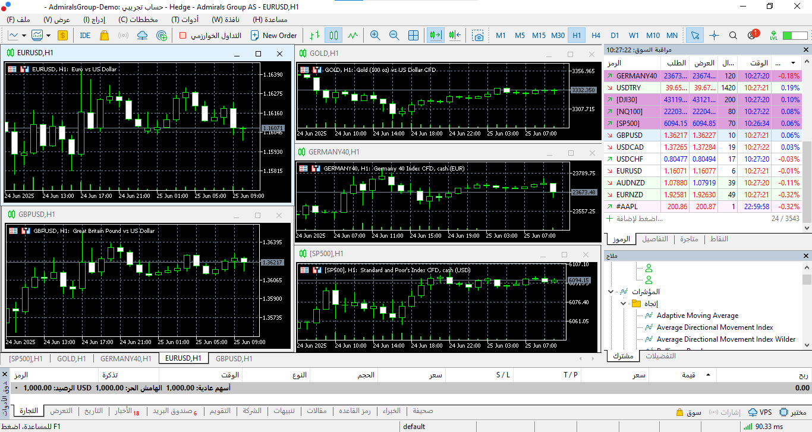This screenshot has height=432, width=812.
Task: Select the D1 timeframe
Action: click(615, 36)
